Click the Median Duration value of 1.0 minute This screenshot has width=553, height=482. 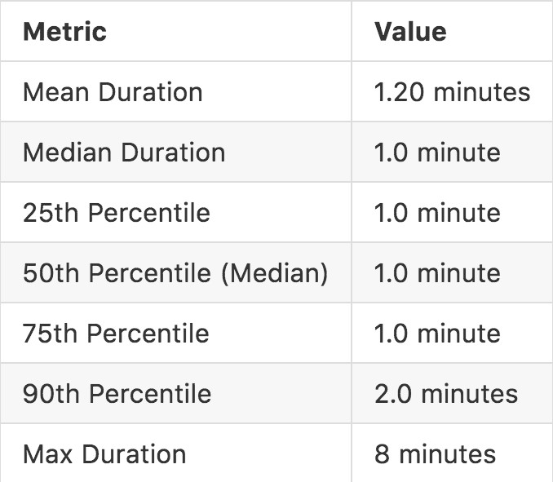(437, 153)
